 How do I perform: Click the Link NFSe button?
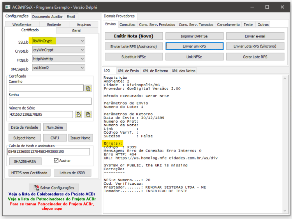tap(194, 57)
